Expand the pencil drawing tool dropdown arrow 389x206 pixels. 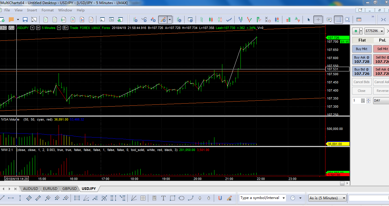170,20
